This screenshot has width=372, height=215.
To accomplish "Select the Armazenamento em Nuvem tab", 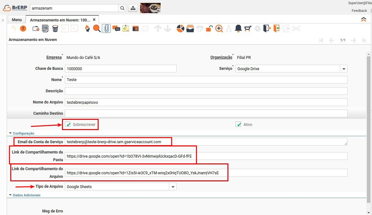I will pos(60,20).
